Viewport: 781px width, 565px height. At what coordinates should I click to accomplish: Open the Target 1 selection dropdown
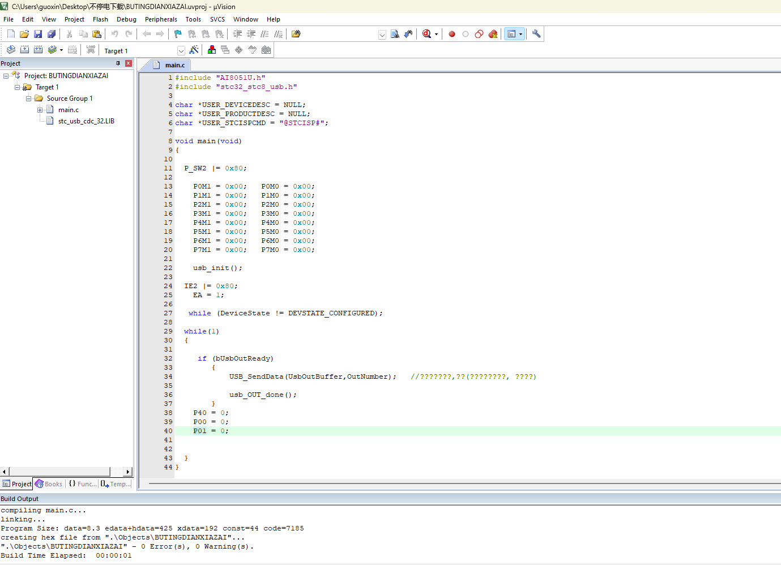[x=181, y=50]
